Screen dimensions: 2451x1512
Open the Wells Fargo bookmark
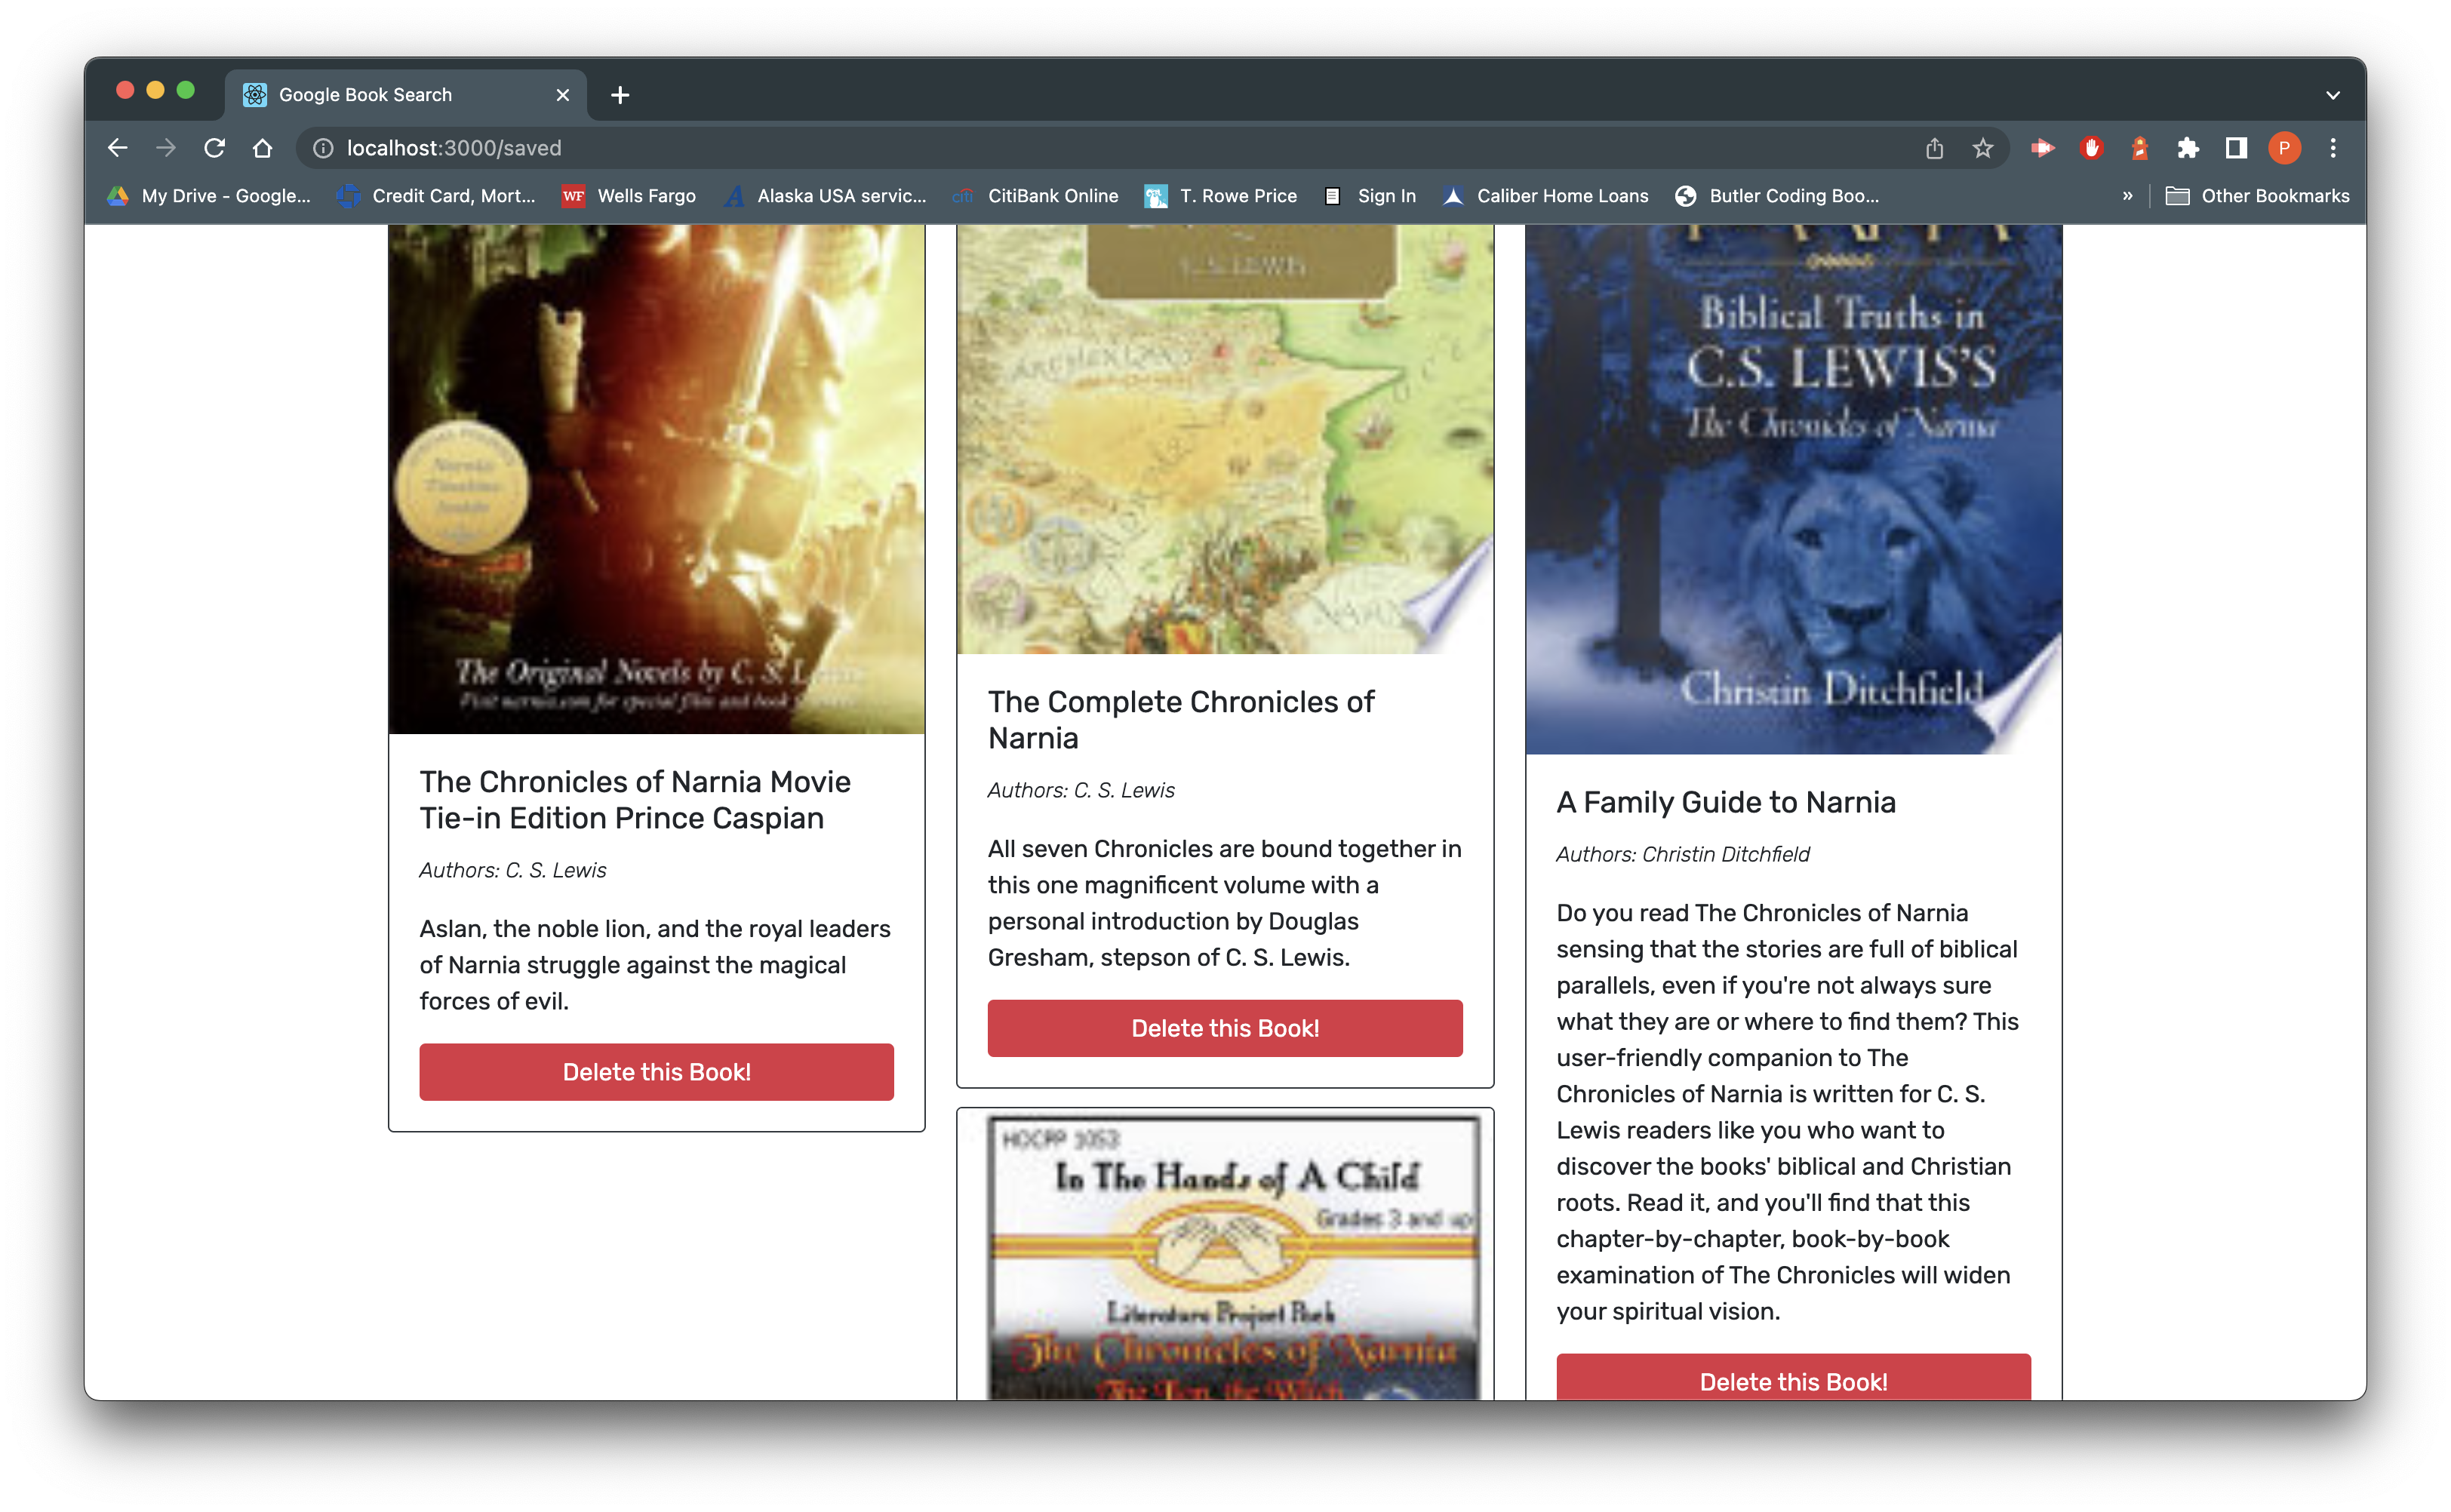click(x=628, y=196)
